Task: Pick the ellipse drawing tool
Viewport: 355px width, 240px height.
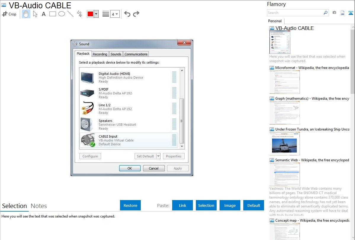Action: point(62,14)
